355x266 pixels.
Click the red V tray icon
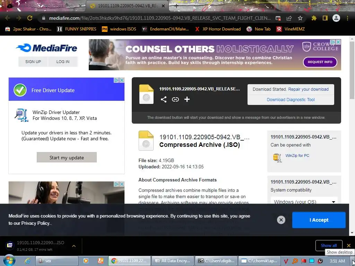pos(286,261)
